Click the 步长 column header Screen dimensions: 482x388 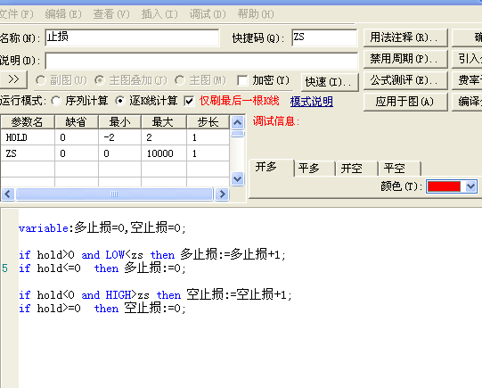pyautogui.click(x=208, y=122)
